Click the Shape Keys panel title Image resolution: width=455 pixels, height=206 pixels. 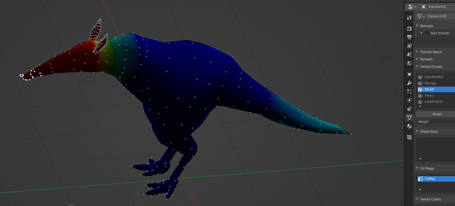[429, 131]
